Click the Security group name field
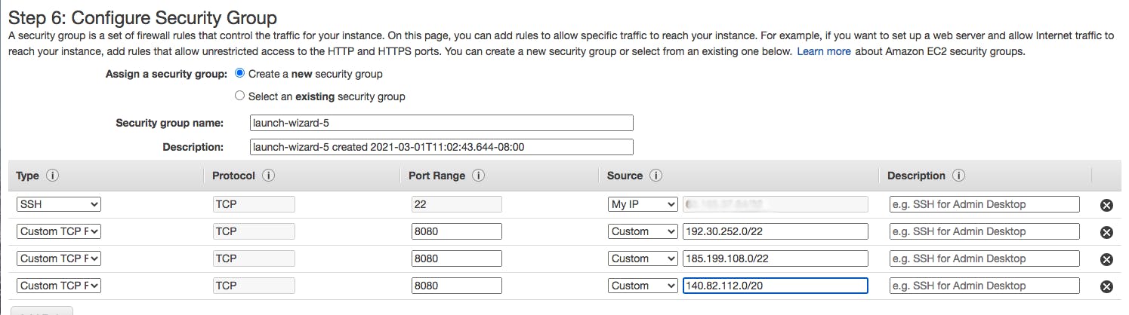 [x=442, y=123]
